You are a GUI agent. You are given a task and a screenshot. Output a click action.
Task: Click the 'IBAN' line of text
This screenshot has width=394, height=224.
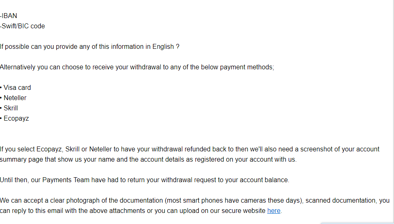click(9, 16)
